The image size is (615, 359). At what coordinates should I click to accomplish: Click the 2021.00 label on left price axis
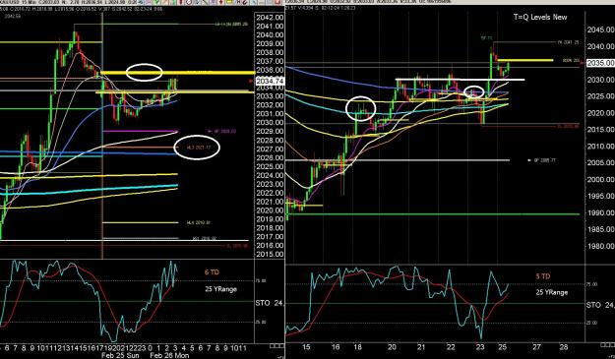(x=270, y=202)
